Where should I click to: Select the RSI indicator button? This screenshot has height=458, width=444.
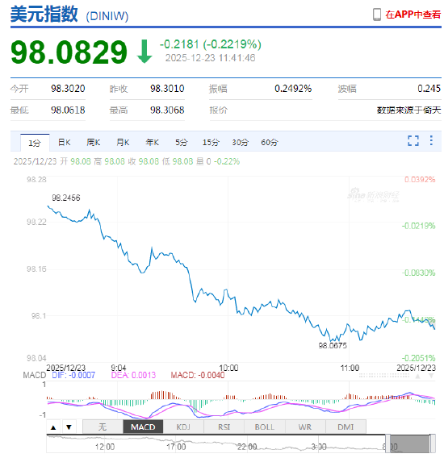(224, 427)
